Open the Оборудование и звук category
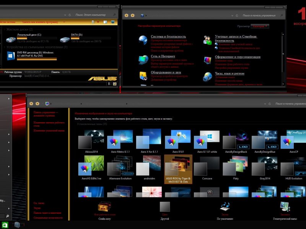 click(x=166, y=72)
